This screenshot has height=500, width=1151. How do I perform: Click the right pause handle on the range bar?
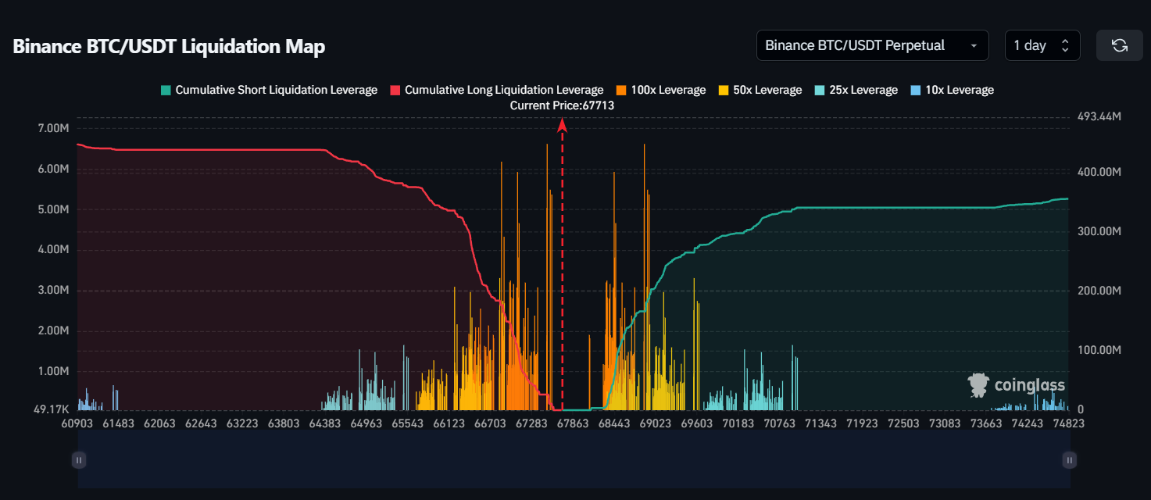point(1069,460)
